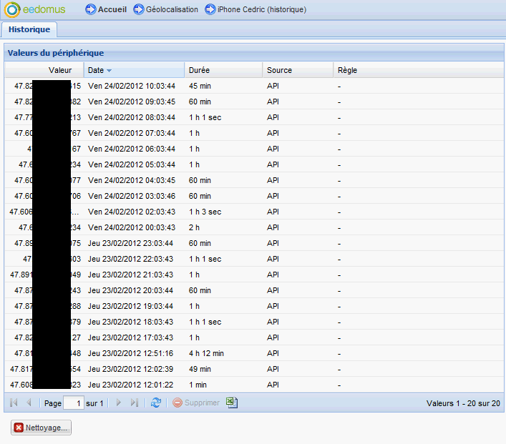Sort by the Valeur column header

point(44,70)
